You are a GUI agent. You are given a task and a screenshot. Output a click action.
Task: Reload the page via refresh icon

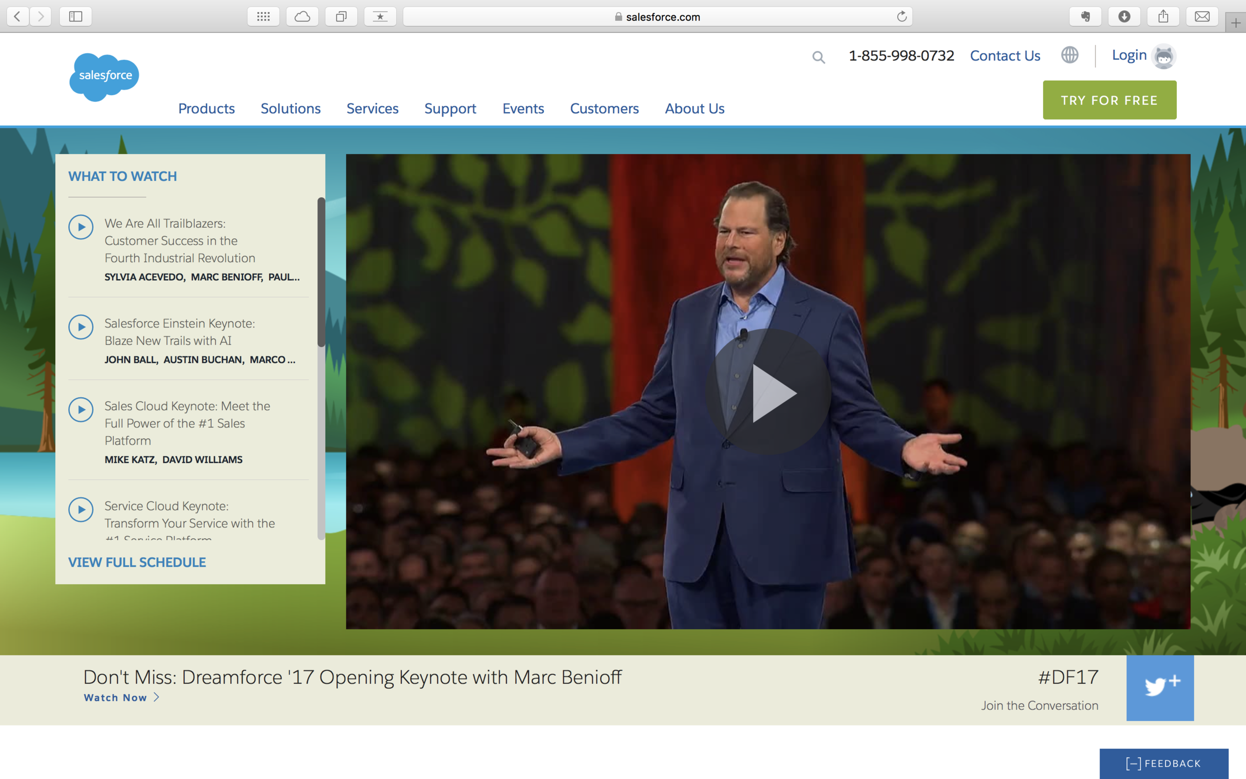tap(902, 16)
